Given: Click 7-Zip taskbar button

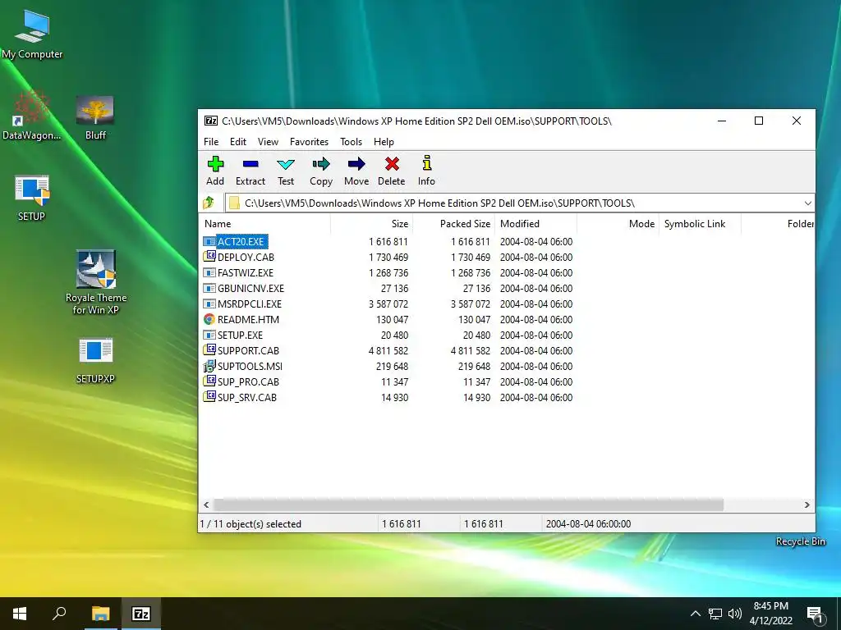Looking at the screenshot, I should point(141,614).
